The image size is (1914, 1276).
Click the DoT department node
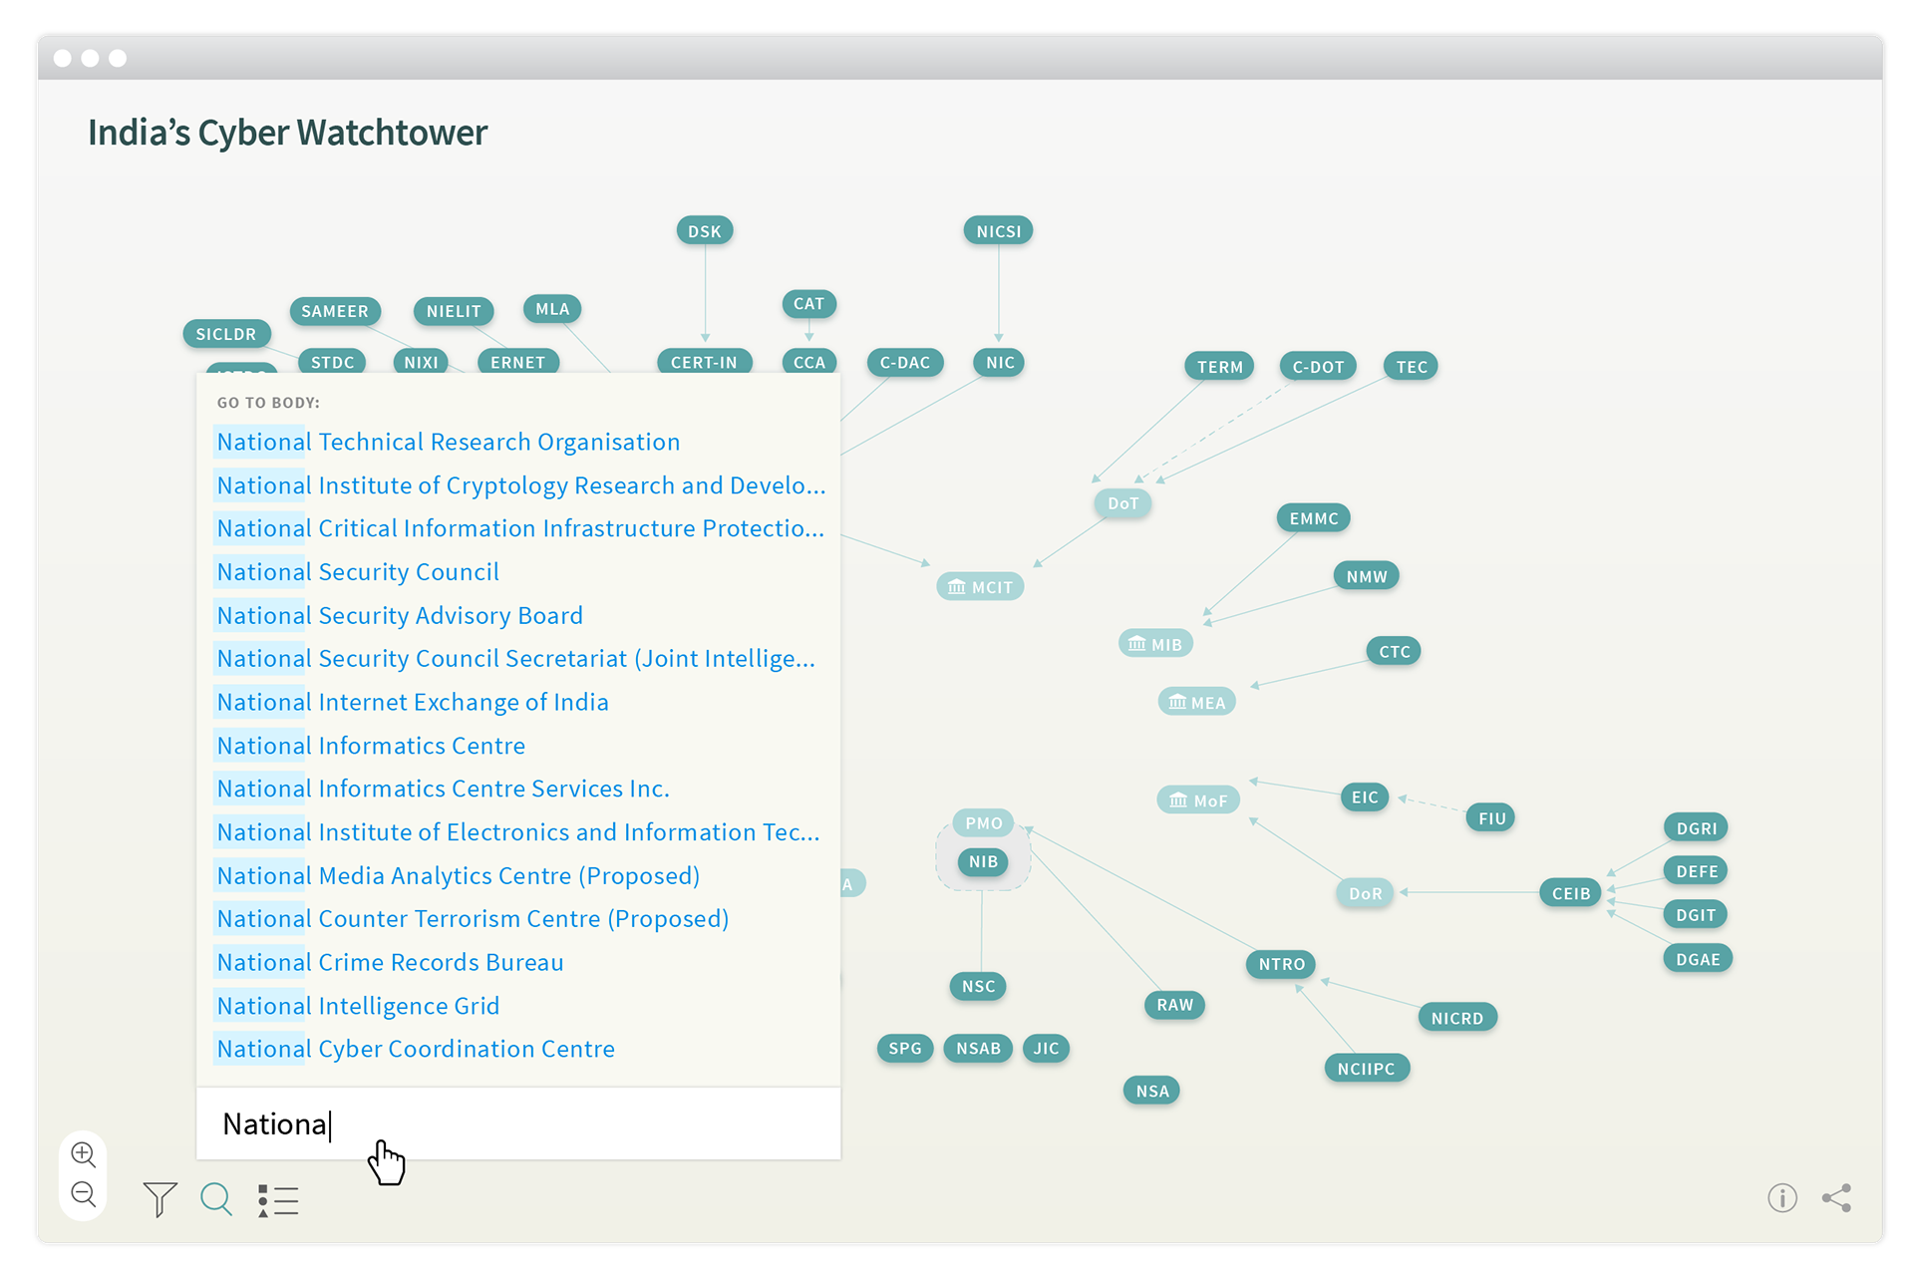1122,503
